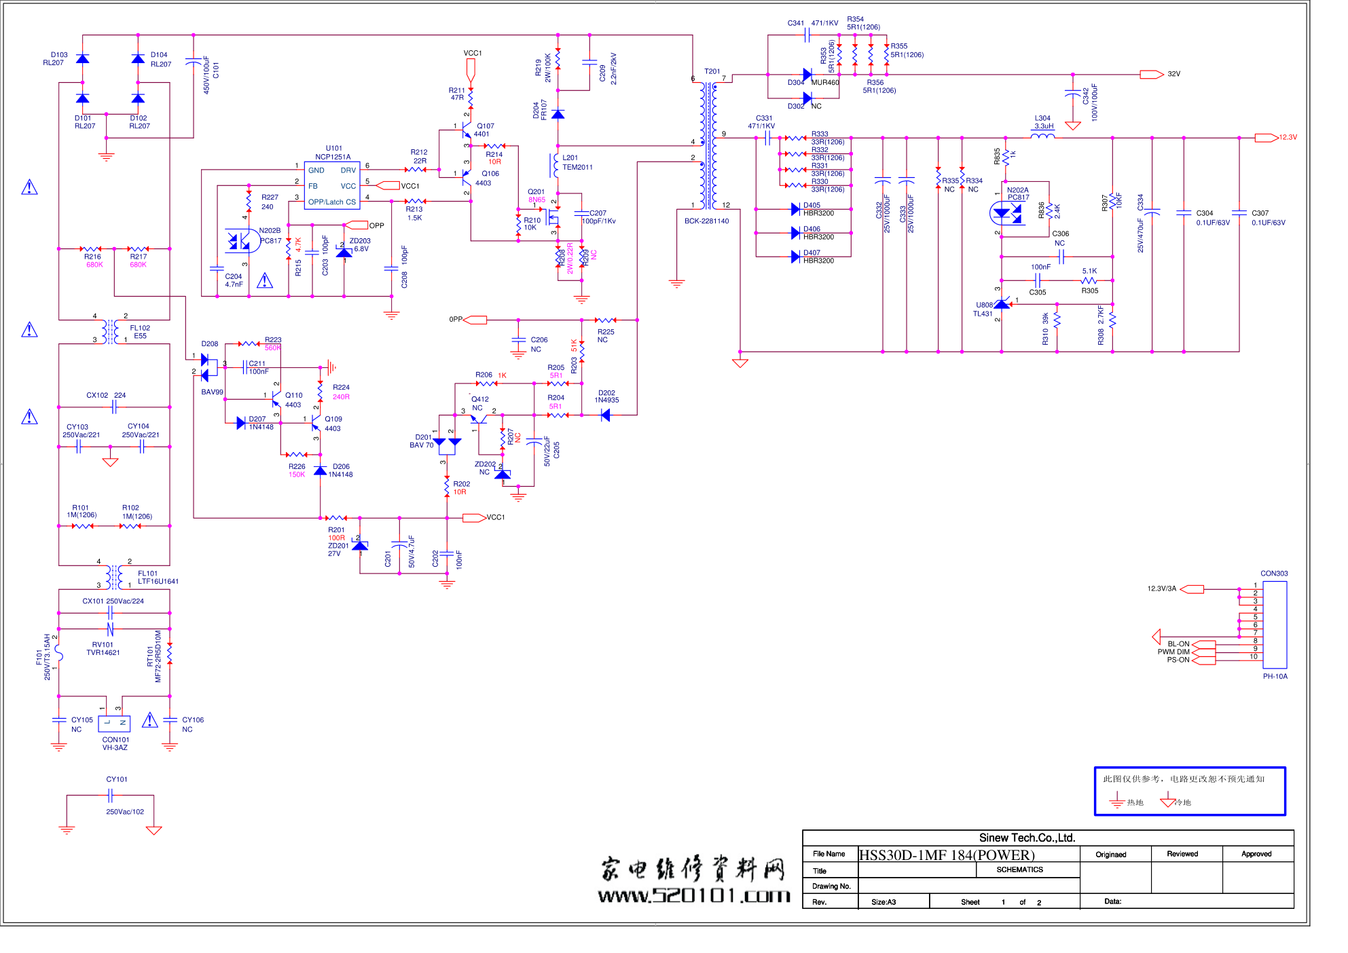Select the CON303 PH-10A connector block

coord(1274,624)
